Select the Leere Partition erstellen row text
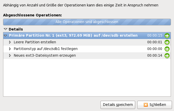 click(x=35, y=42)
